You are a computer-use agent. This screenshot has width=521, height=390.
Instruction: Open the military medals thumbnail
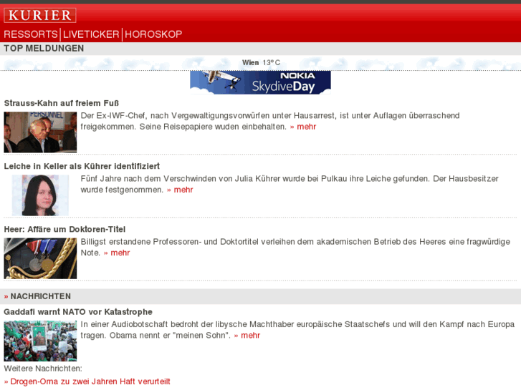40,258
